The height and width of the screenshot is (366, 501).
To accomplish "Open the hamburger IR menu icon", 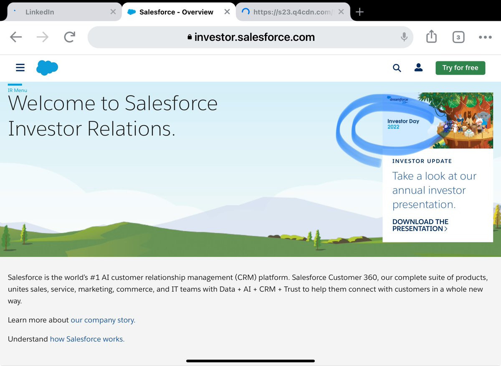I will (x=20, y=68).
